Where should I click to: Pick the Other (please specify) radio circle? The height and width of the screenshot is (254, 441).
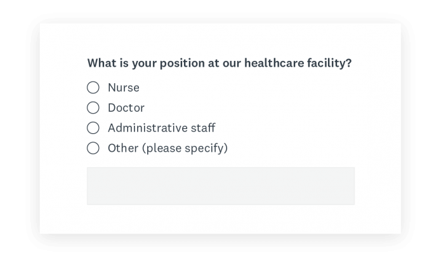93,149
